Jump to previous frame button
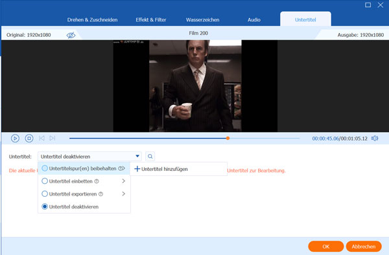Viewport: 389px width, 255px height. point(41,138)
